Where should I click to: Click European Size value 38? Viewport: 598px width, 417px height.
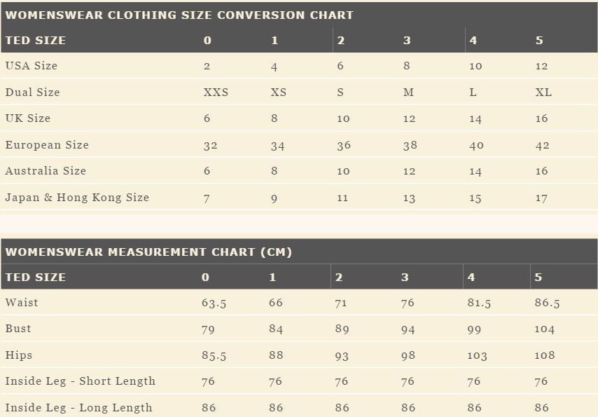click(410, 146)
